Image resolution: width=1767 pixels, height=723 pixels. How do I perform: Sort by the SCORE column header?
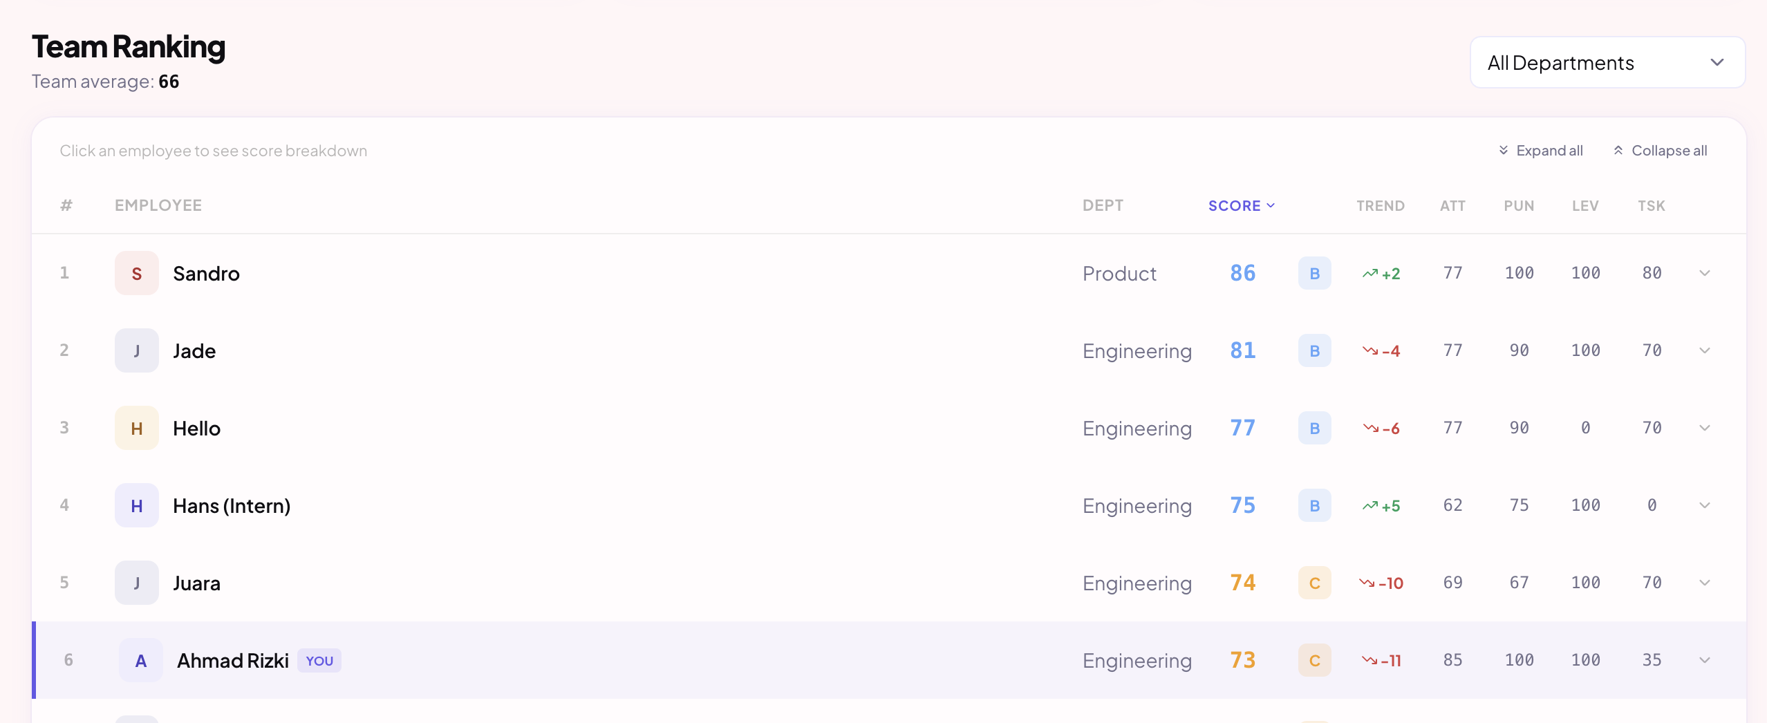(x=1242, y=205)
